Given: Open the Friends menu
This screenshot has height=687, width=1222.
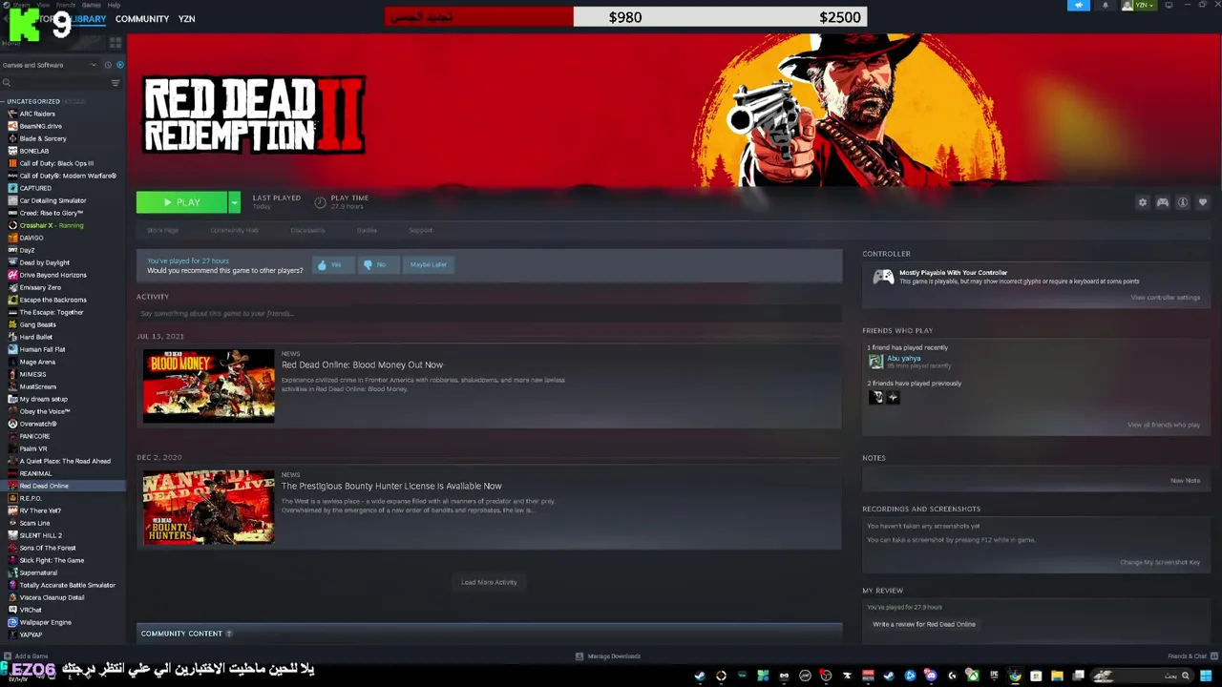Looking at the screenshot, I should (x=66, y=5).
